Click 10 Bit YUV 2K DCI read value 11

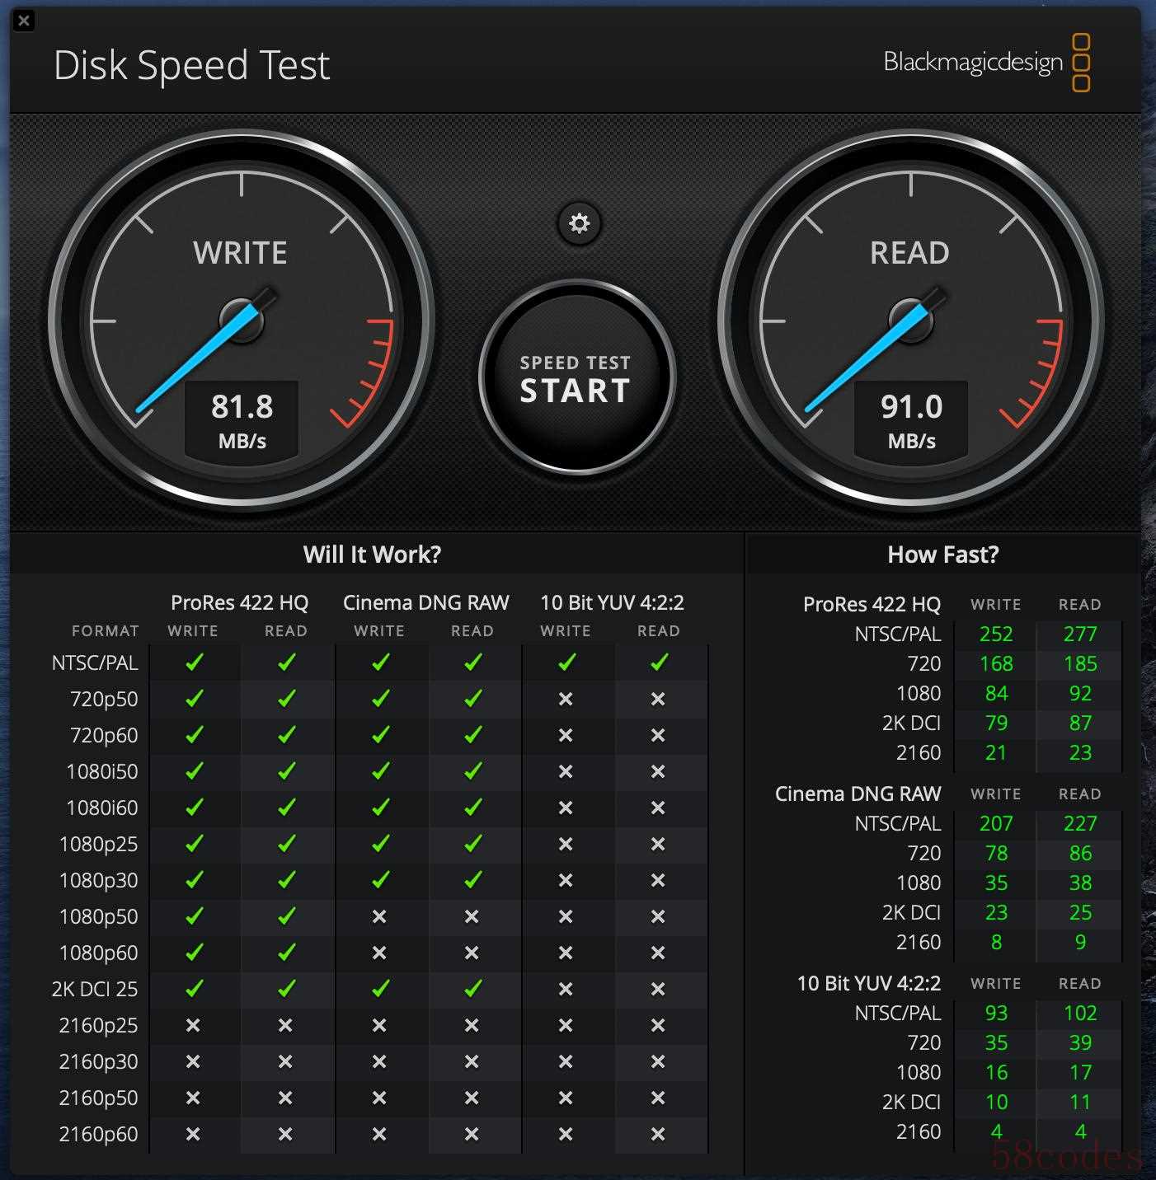[x=1080, y=1102]
